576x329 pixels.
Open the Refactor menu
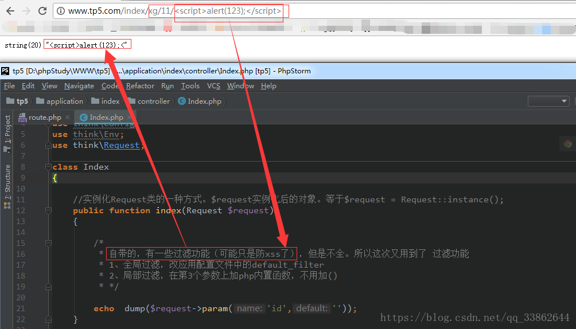tap(140, 86)
